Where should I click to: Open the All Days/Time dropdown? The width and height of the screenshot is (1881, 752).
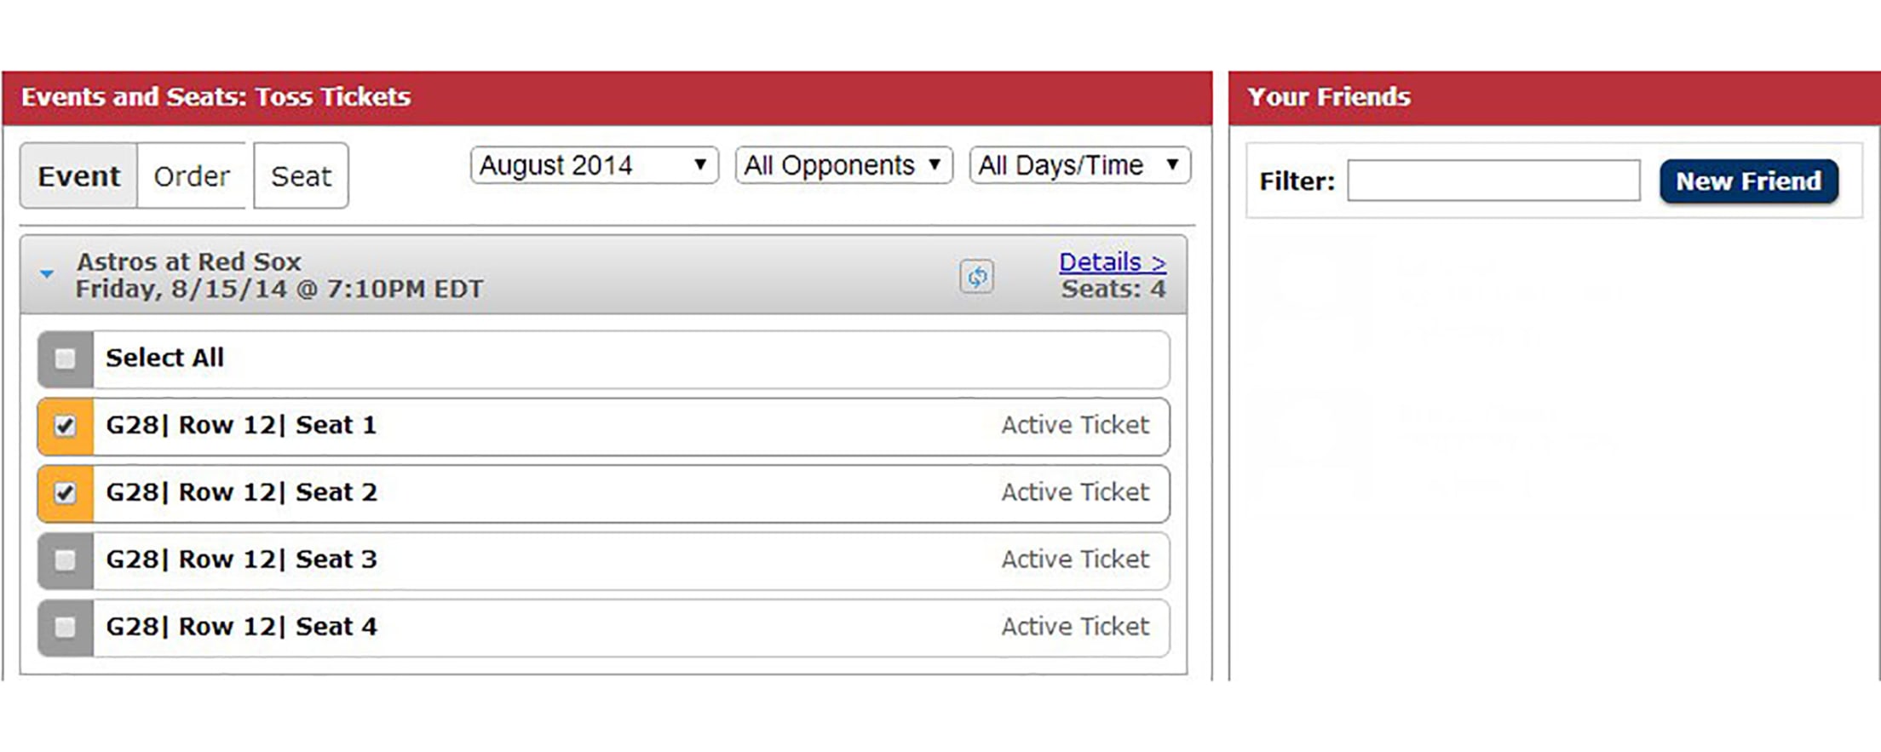point(1079,165)
